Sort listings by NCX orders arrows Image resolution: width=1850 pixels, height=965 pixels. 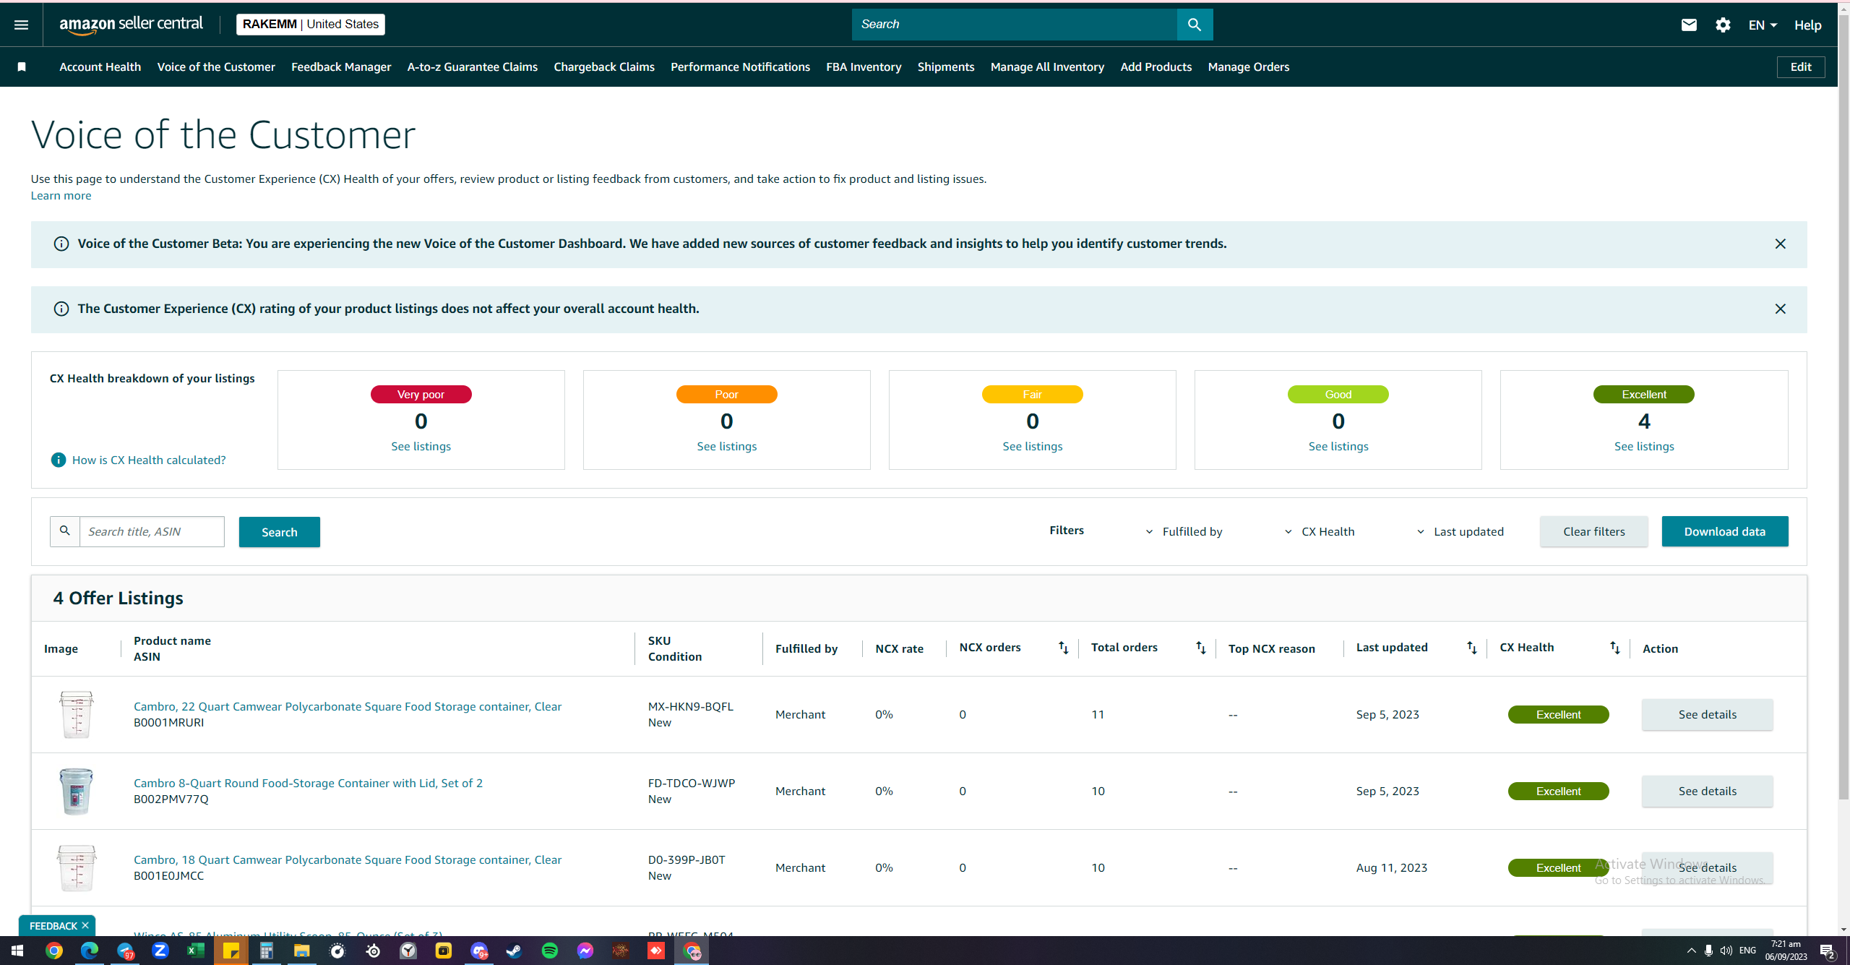click(x=1063, y=648)
